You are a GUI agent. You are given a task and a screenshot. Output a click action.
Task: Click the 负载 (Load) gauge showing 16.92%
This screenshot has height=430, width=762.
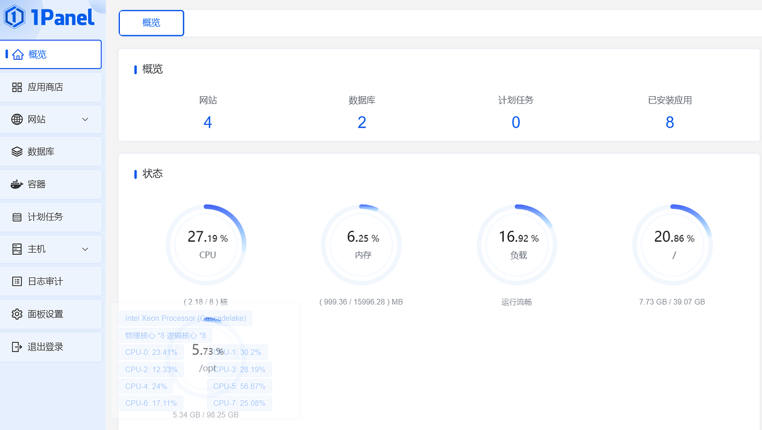[x=516, y=243]
